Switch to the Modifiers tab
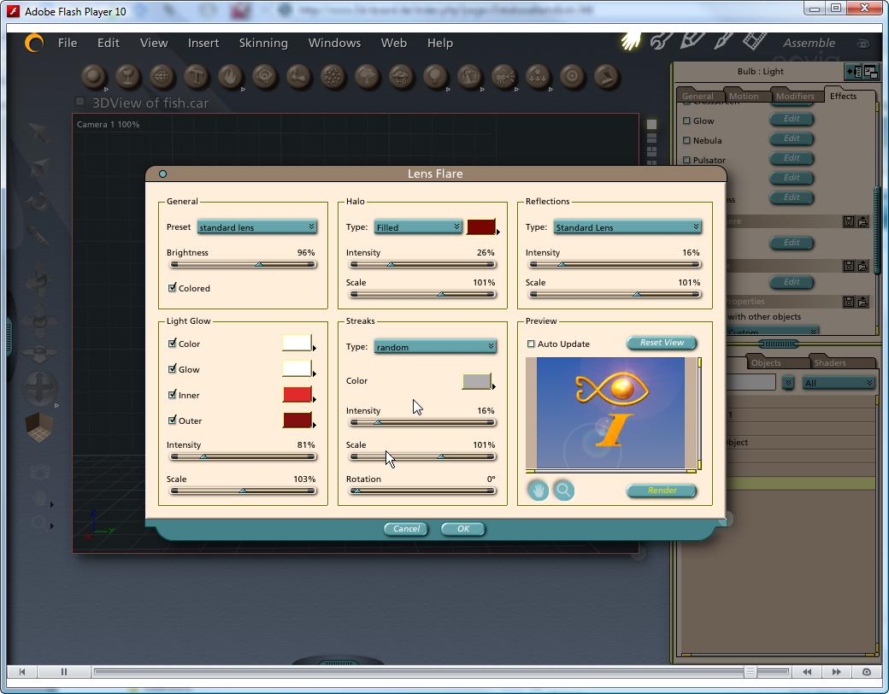889x694 pixels. coord(795,96)
